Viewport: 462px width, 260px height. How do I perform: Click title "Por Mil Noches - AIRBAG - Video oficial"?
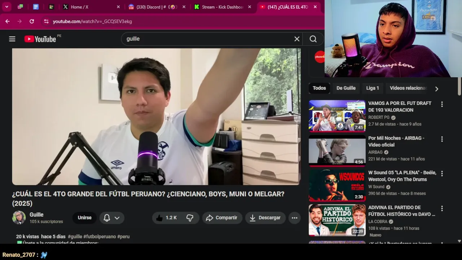(x=396, y=142)
